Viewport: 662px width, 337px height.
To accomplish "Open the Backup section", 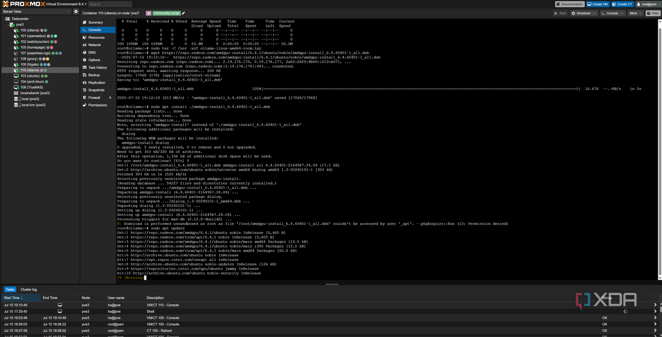I will (x=94, y=75).
